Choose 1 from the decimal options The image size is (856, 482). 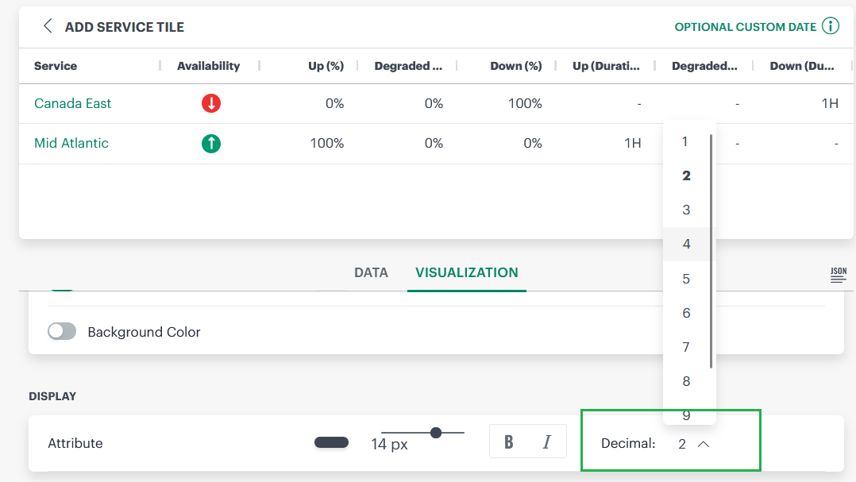pyautogui.click(x=685, y=141)
